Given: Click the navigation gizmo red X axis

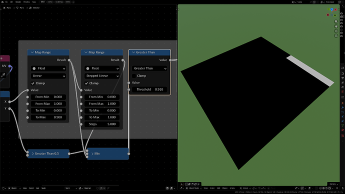Looking at the screenshot, I should tap(335, 9).
